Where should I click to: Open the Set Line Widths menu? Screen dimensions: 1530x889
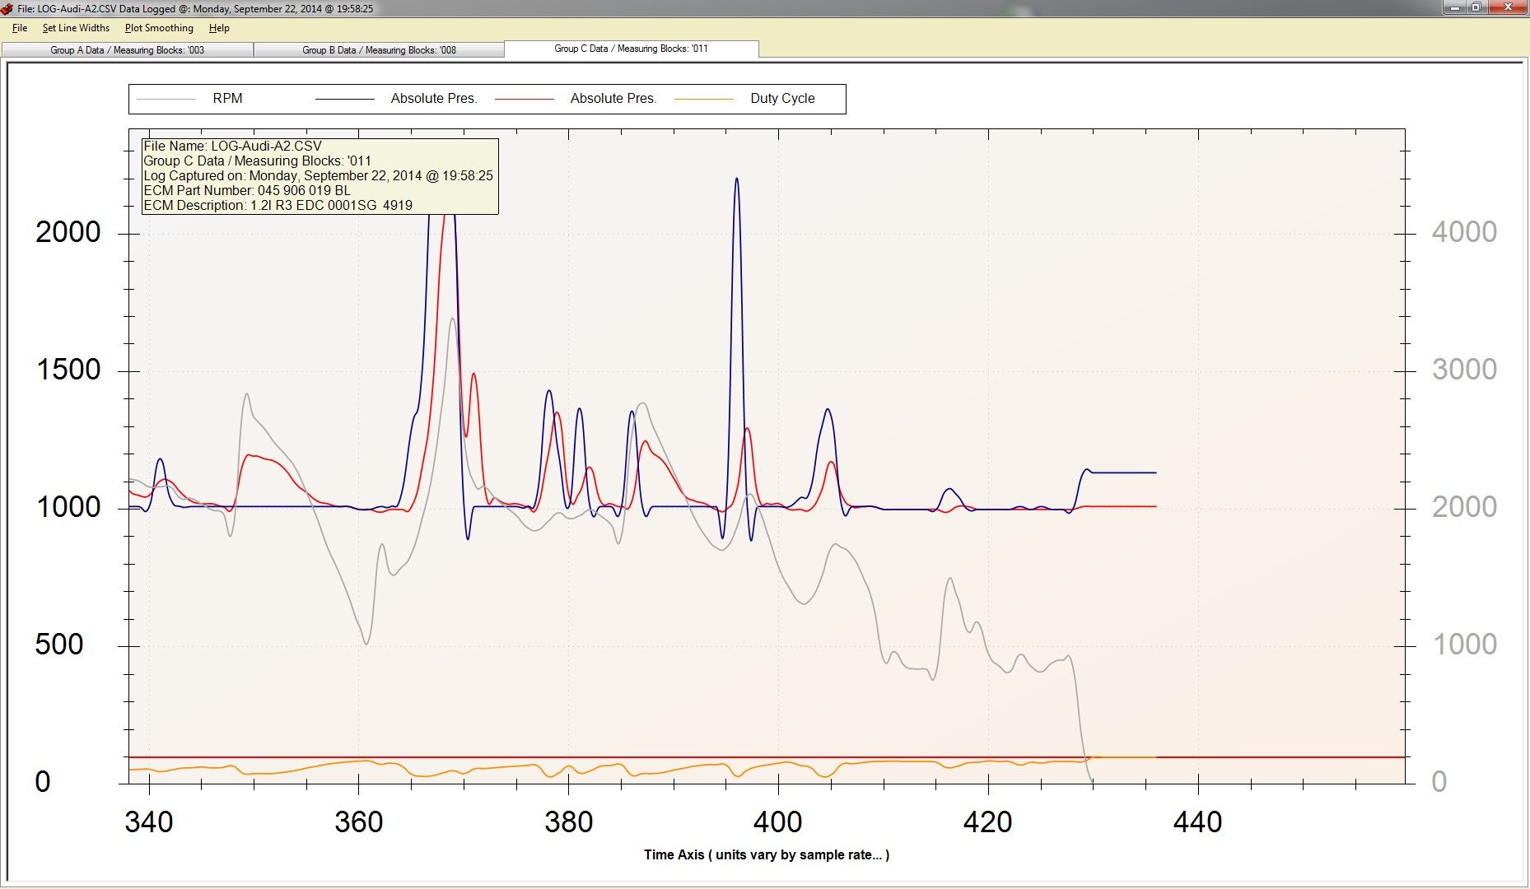76,28
